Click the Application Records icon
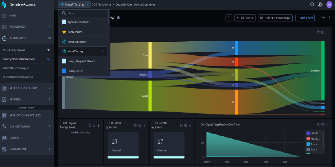335x167 pixels. click(x=4, y=88)
